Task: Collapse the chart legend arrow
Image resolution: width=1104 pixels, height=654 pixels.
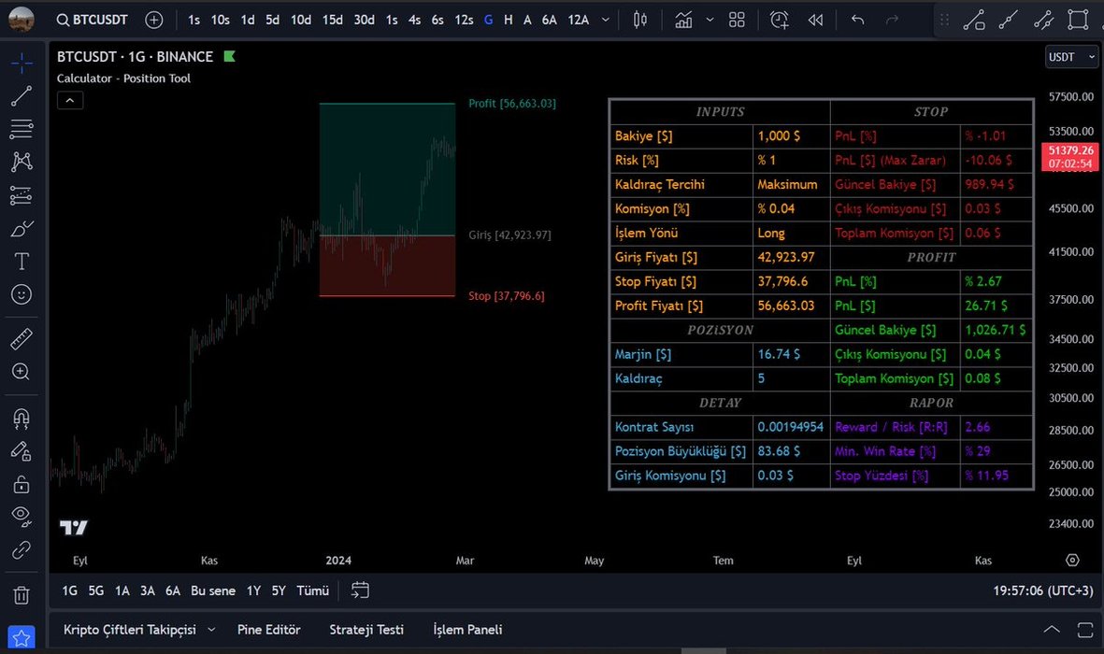Action: coord(70,100)
